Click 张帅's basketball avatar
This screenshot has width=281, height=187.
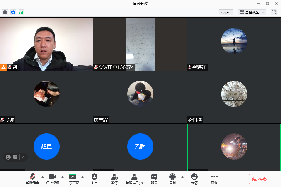tap(47, 94)
